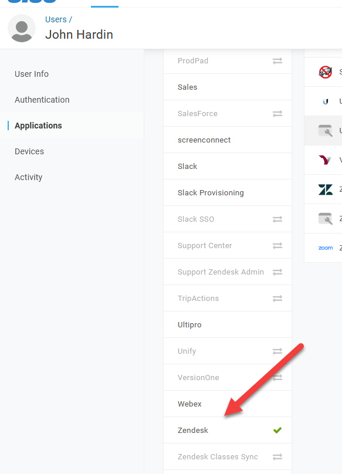Open the User Info section

[32, 74]
